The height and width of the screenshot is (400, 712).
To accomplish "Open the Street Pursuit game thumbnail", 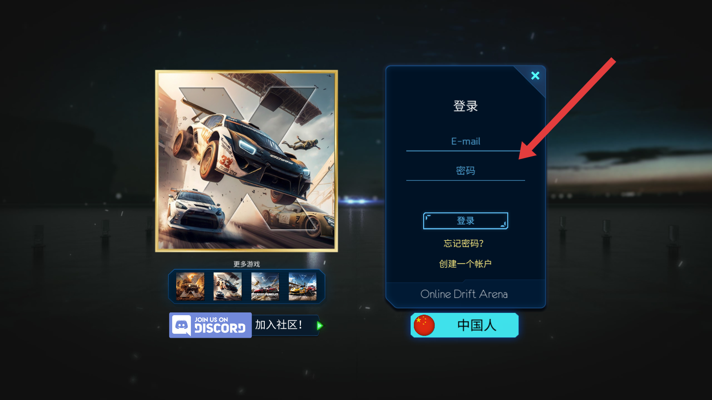I will click(x=265, y=287).
